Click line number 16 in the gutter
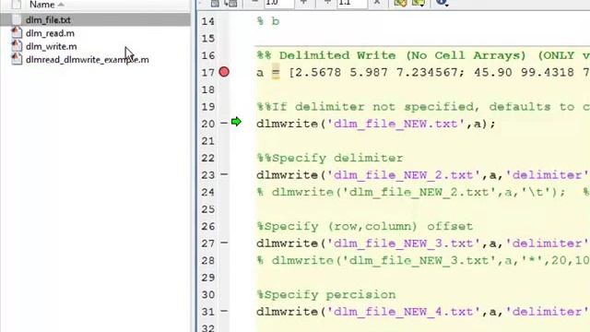The width and height of the screenshot is (590, 332). (207, 55)
